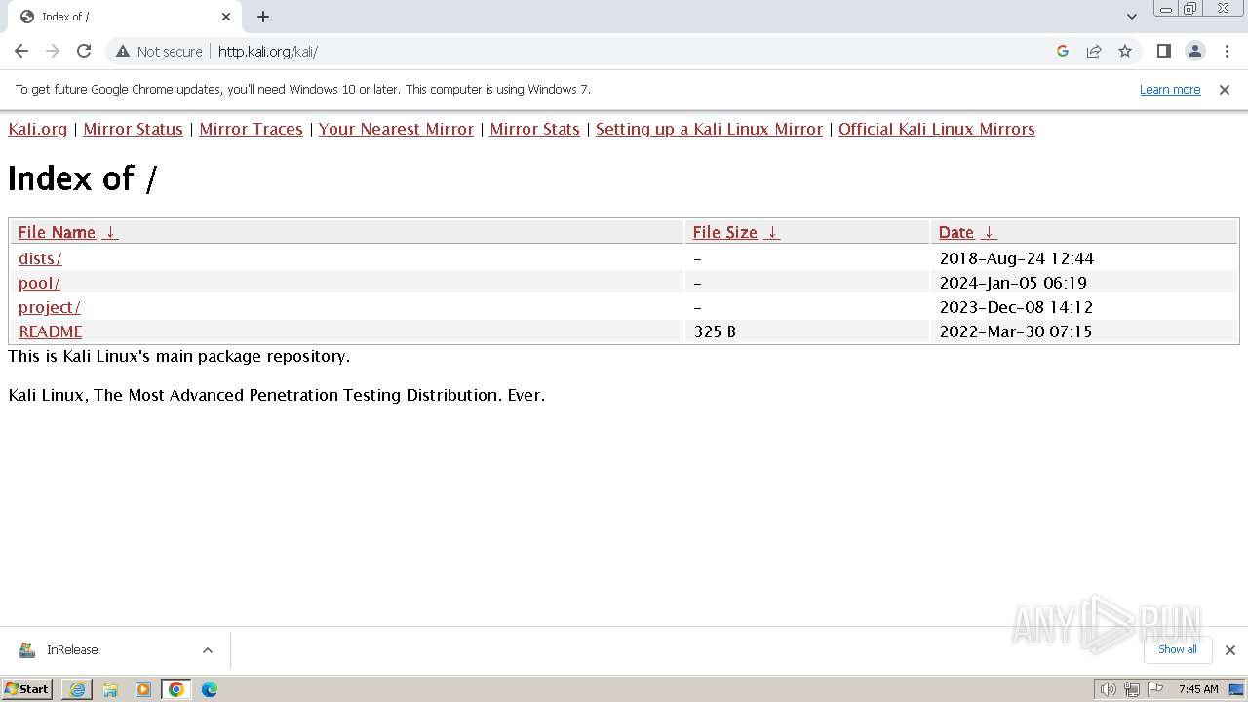
Task: Click date '2018-Aug-24 12:44' for dists
Action: 1017,258
